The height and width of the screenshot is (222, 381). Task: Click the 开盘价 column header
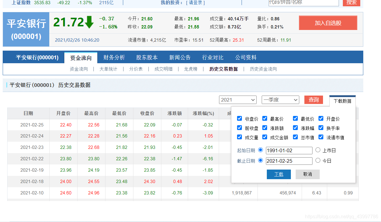(x=63, y=113)
